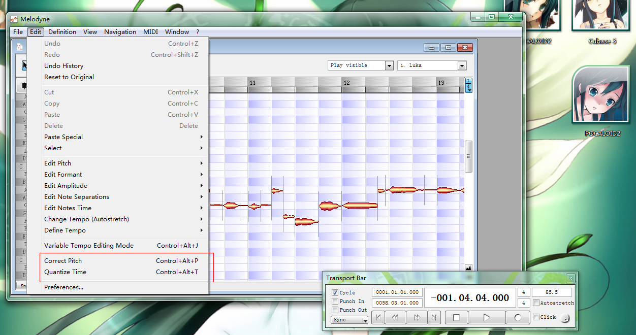Click the cycle end field 0058.03.01.000
The width and height of the screenshot is (636, 335).
pyautogui.click(x=397, y=303)
